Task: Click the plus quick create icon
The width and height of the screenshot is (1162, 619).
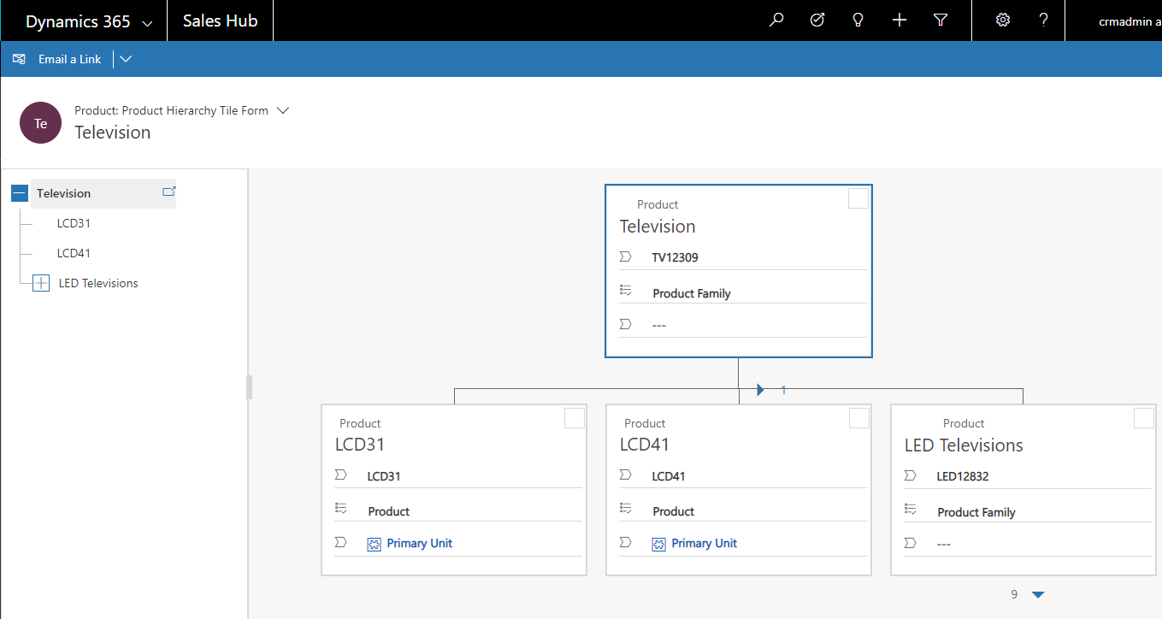Action: tap(900, 21)
